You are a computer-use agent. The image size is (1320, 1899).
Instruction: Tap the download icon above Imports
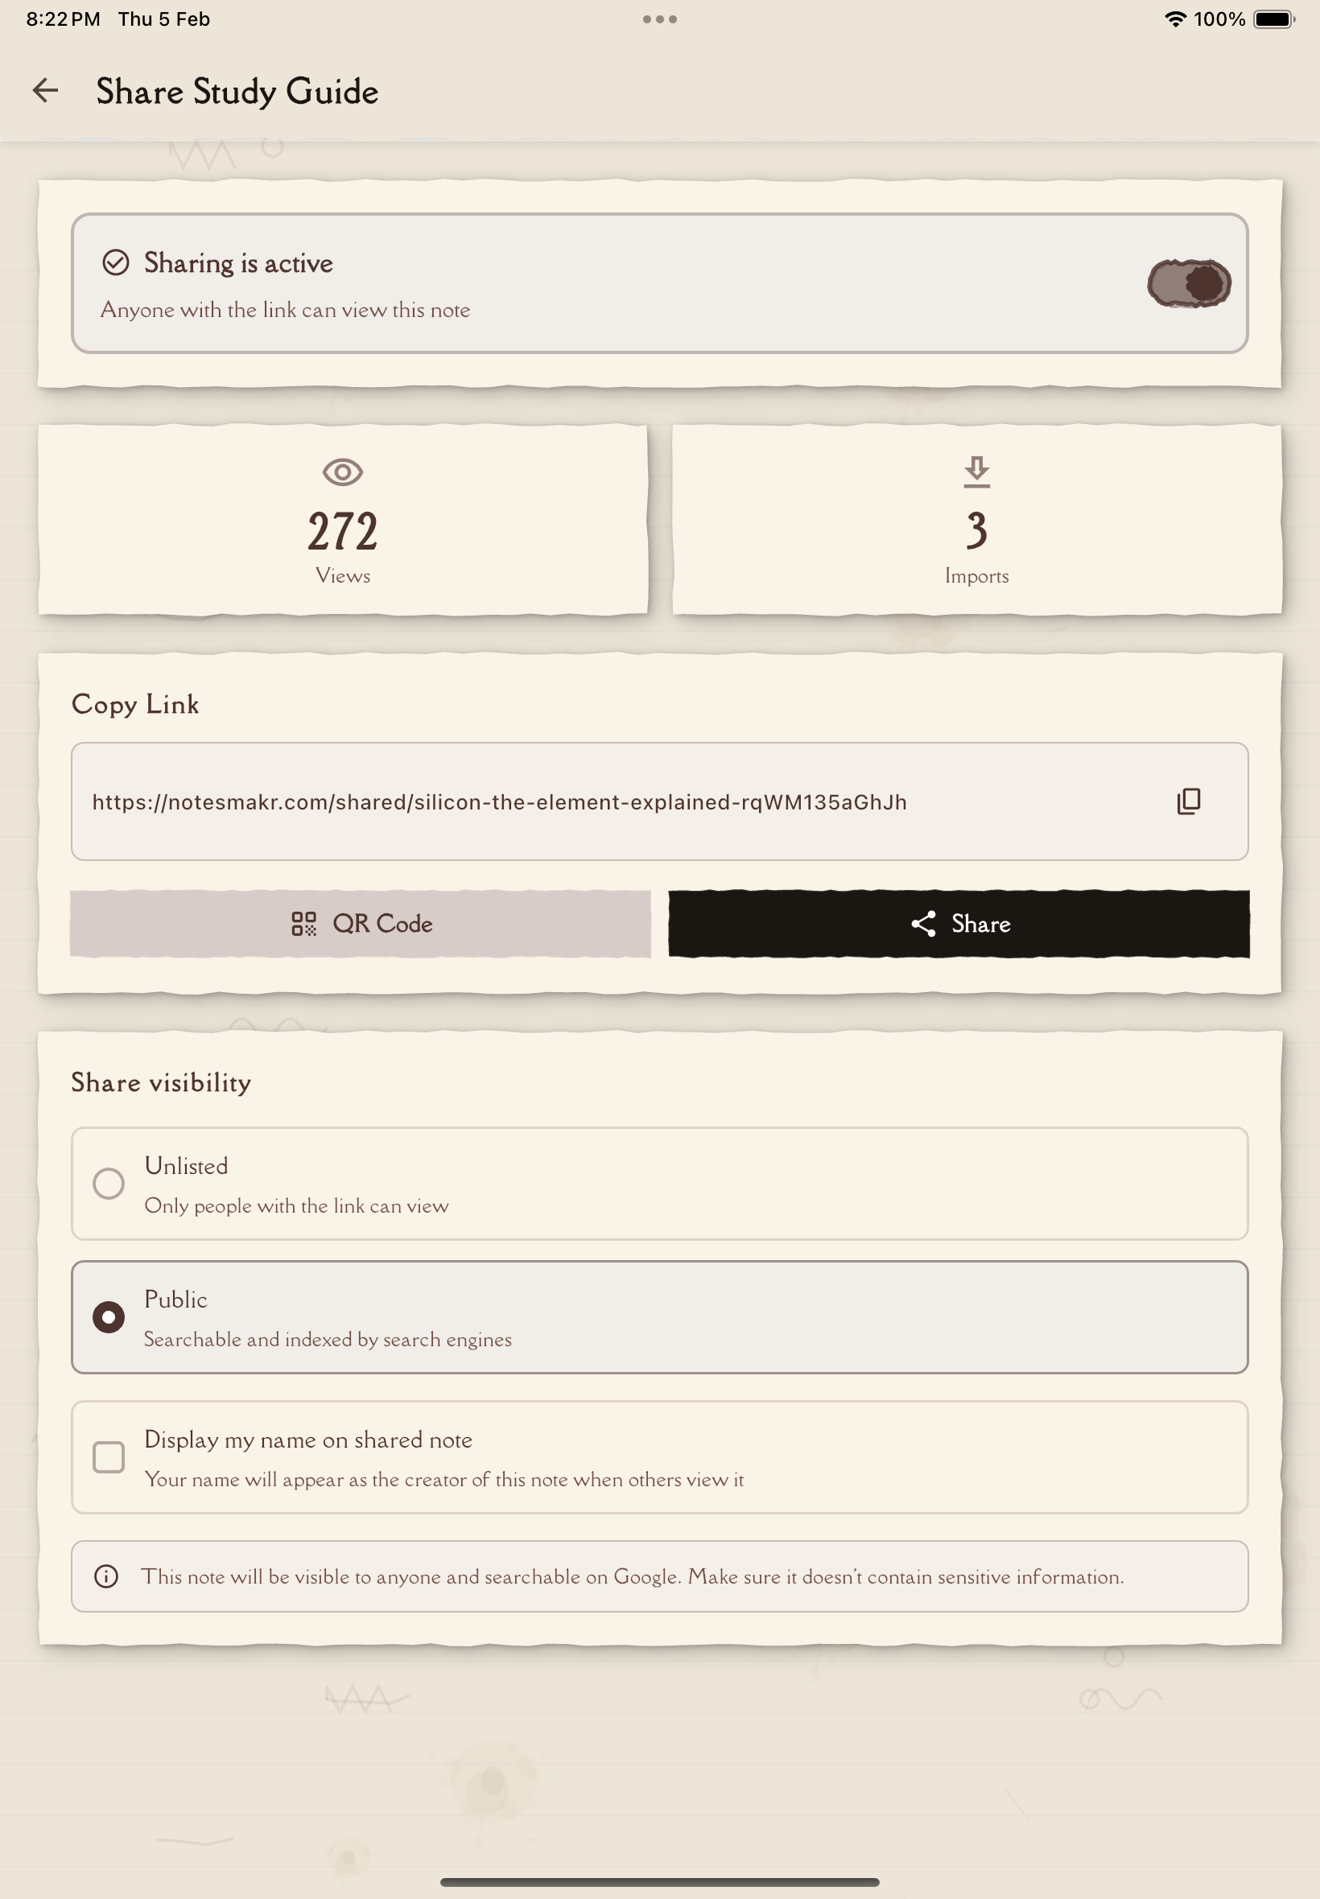[976, 472]
